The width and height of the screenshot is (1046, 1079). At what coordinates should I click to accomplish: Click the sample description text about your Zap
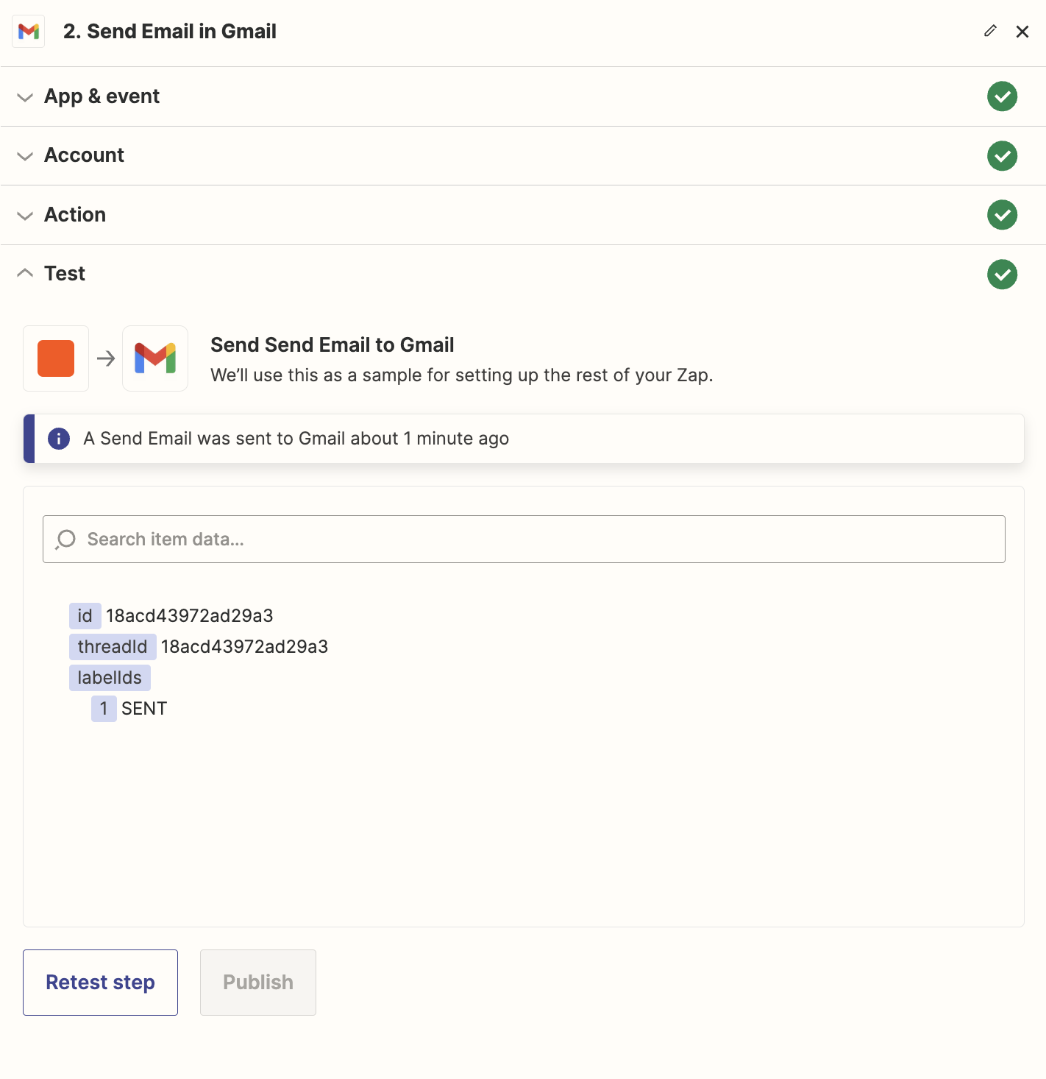[462, 375]
